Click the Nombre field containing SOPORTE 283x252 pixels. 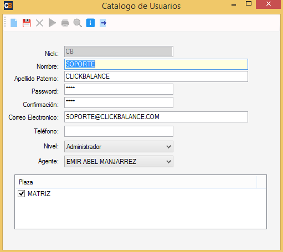[x=156, y=64]
